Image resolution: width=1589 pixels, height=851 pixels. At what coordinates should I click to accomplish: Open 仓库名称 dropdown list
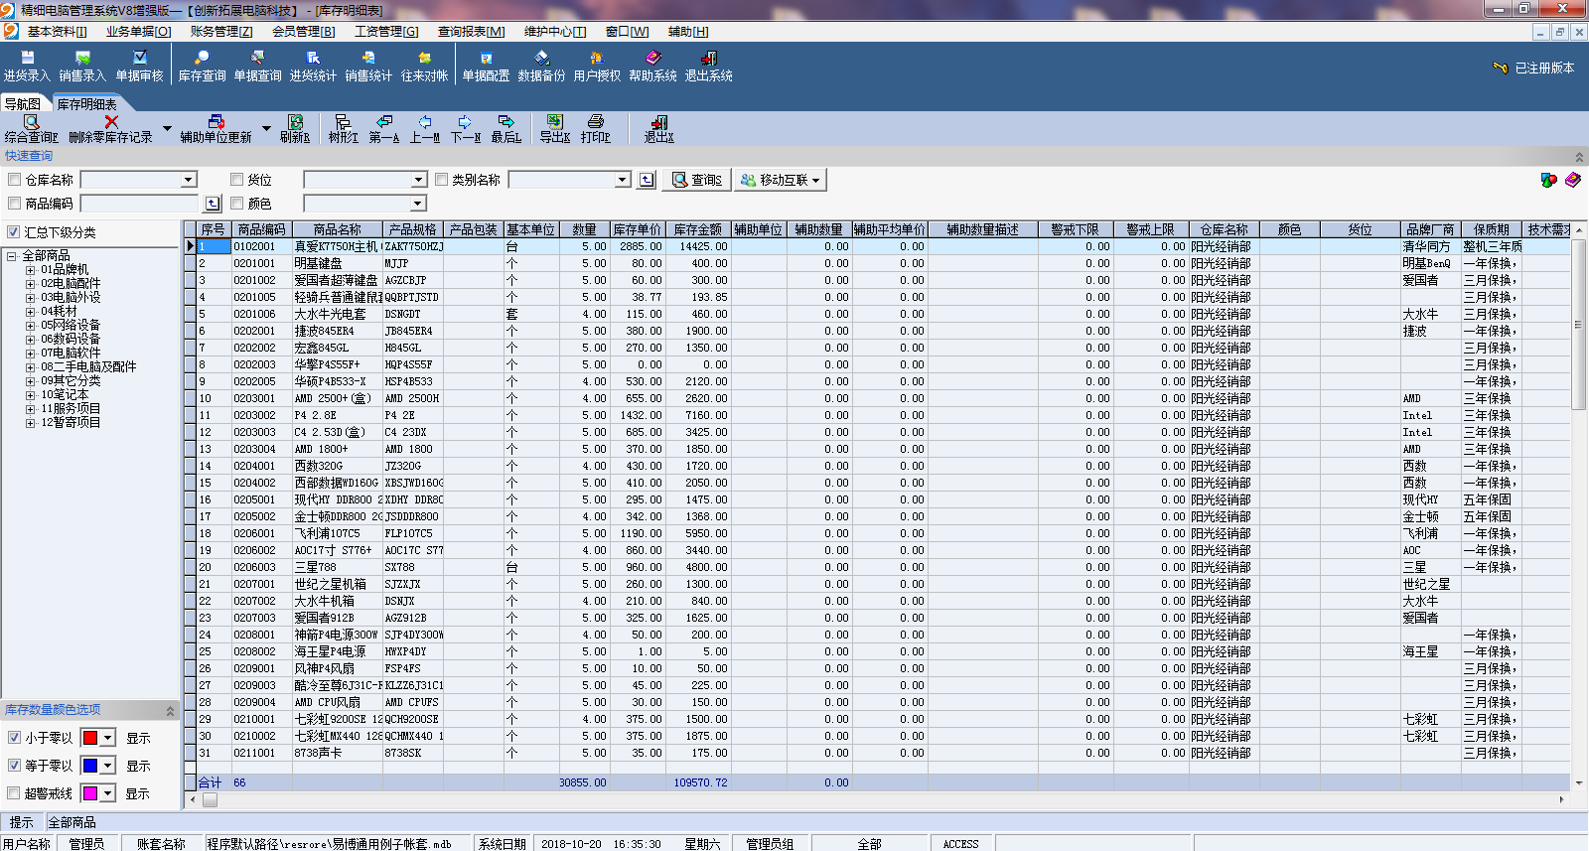pos(189,180)
